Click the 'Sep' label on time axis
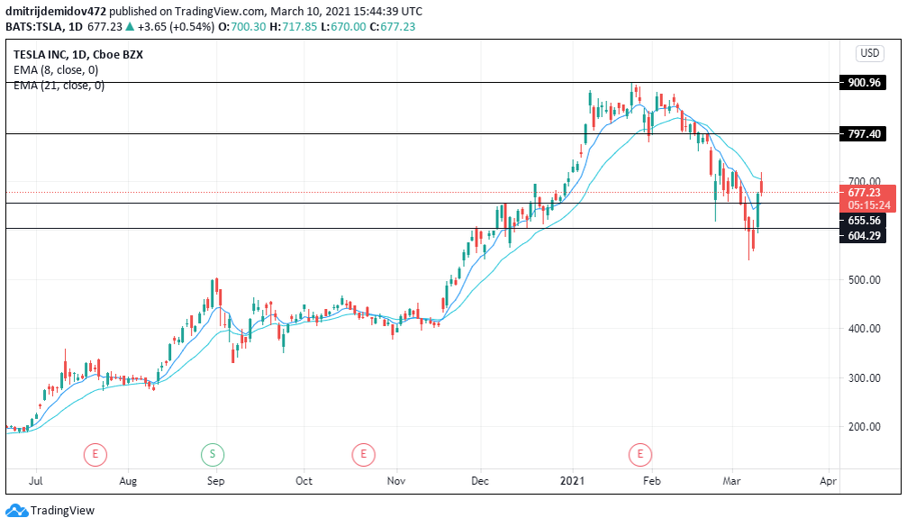Screen dimensions: 907x527 216,481
